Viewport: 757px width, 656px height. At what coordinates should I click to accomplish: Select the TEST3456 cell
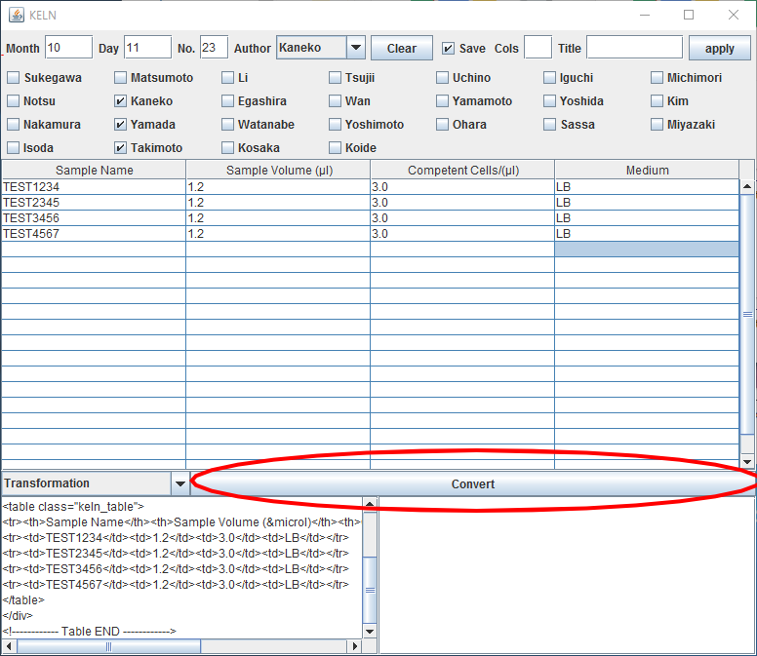pyautogui.click(x=94, y=218)
